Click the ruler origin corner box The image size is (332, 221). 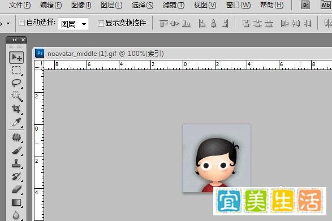39,65
